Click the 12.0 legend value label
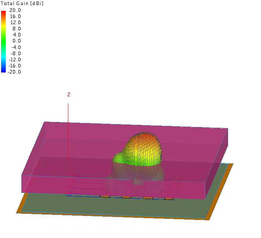 point(15,22)
